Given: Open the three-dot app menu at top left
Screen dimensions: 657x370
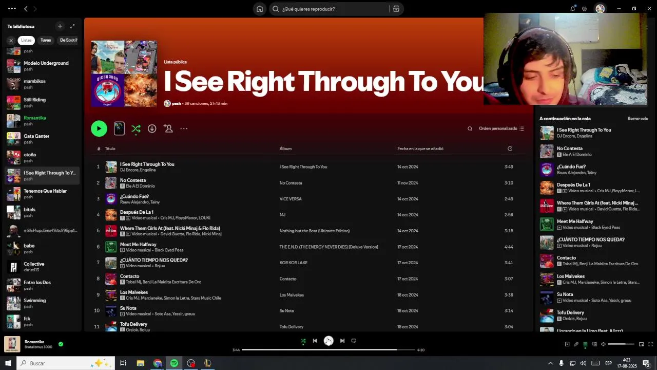Looking at the screenshot, I should tap(12, 9).
